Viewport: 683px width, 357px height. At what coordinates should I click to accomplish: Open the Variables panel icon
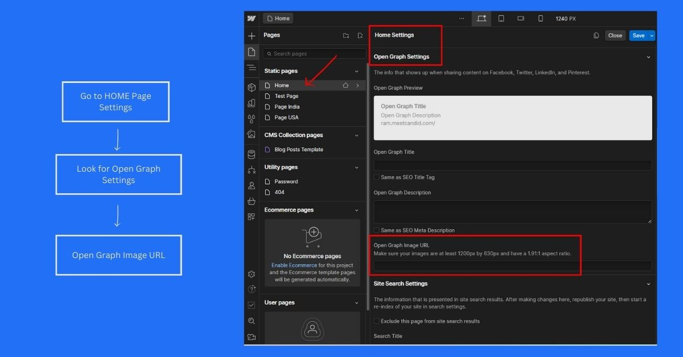[x=252, y=103]
